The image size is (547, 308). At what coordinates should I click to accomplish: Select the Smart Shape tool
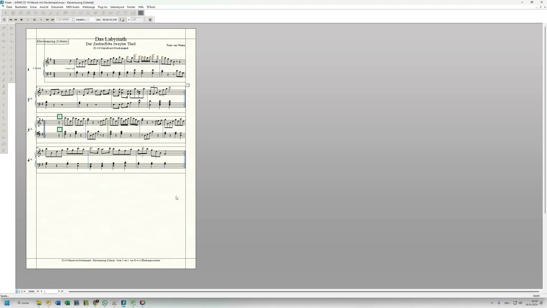click(x=80, y=13)
